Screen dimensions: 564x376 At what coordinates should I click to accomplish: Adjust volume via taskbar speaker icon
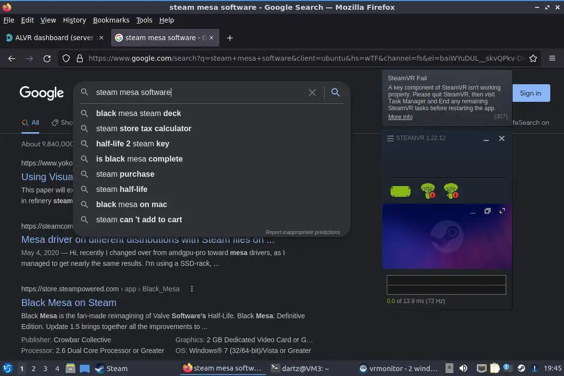pyautogui.click(x=463, y=368)
